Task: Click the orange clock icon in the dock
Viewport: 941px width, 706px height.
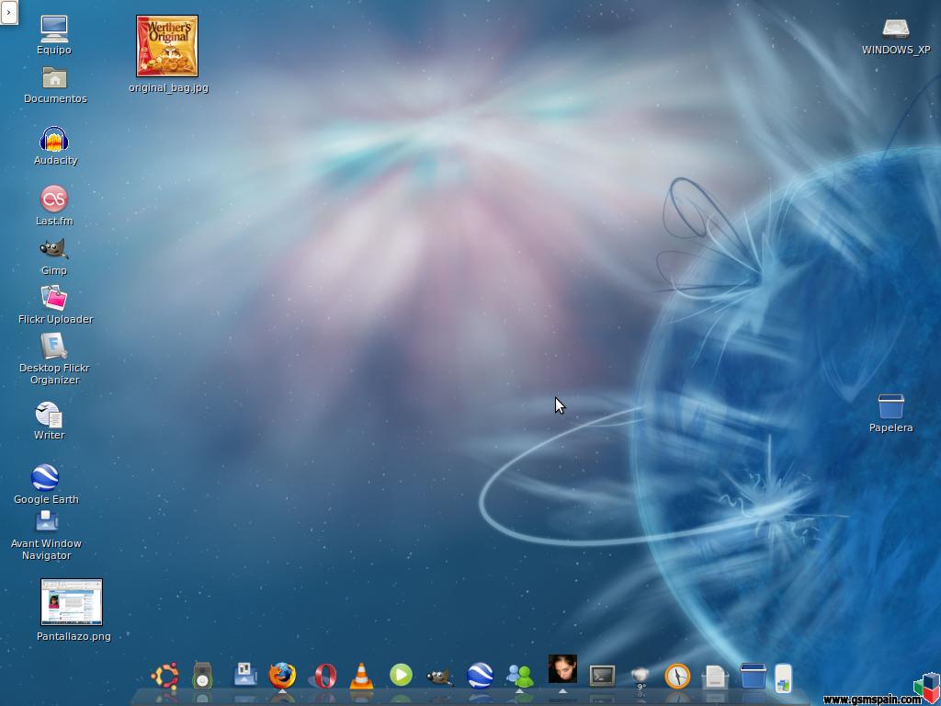Action: [x=677, y=676]
